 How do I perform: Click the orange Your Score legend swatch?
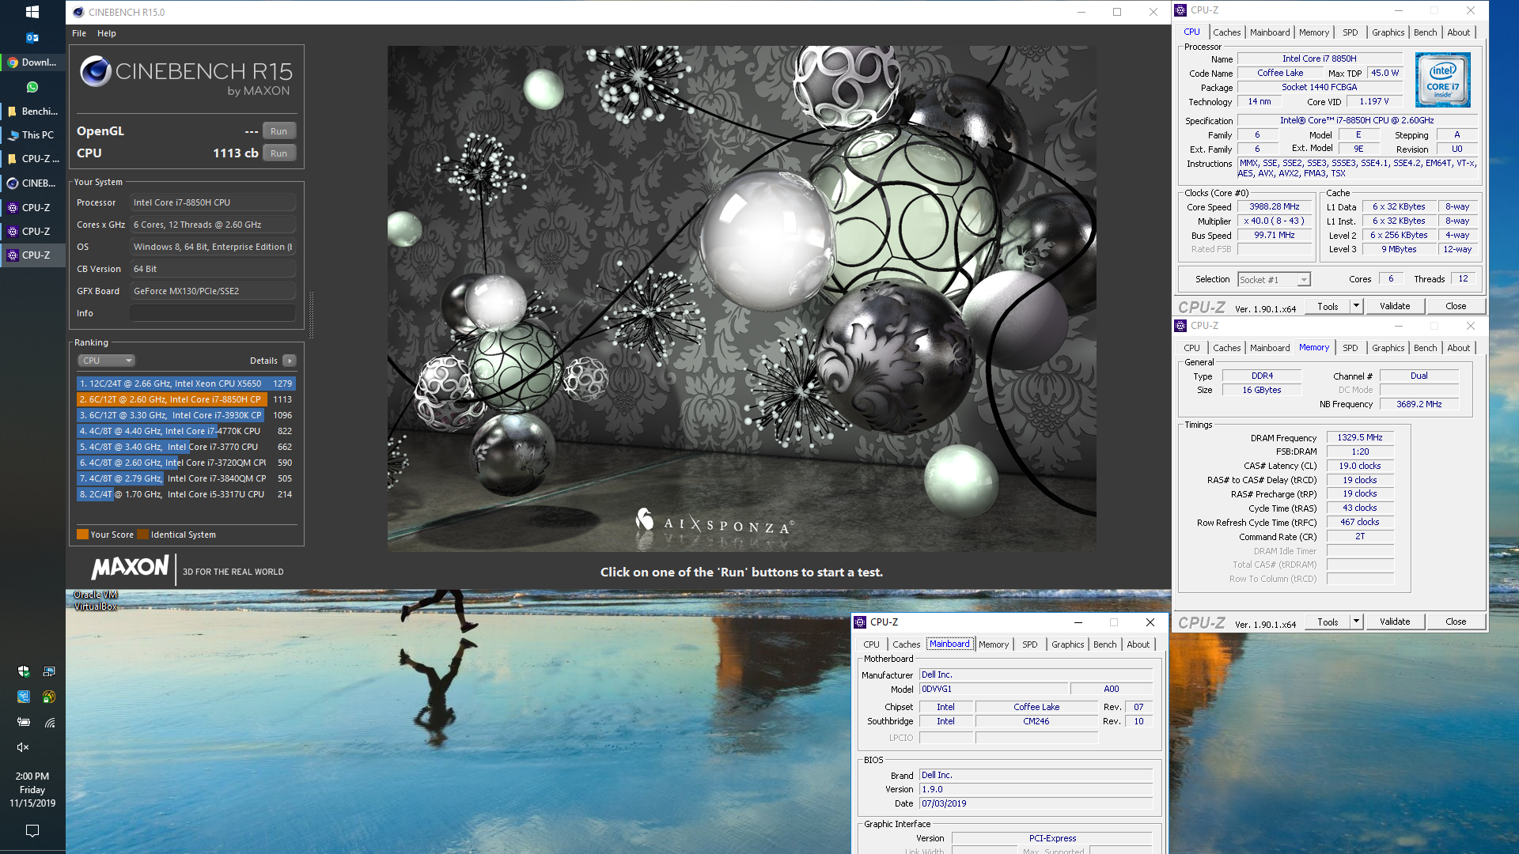(x=82, y=535)
